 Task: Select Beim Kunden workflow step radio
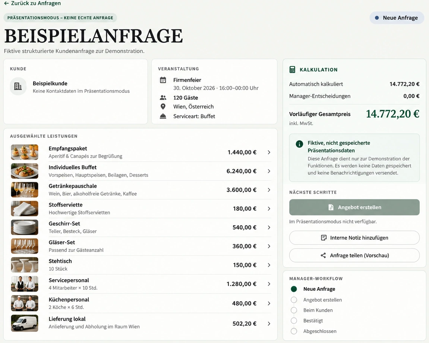click(294, 310)
